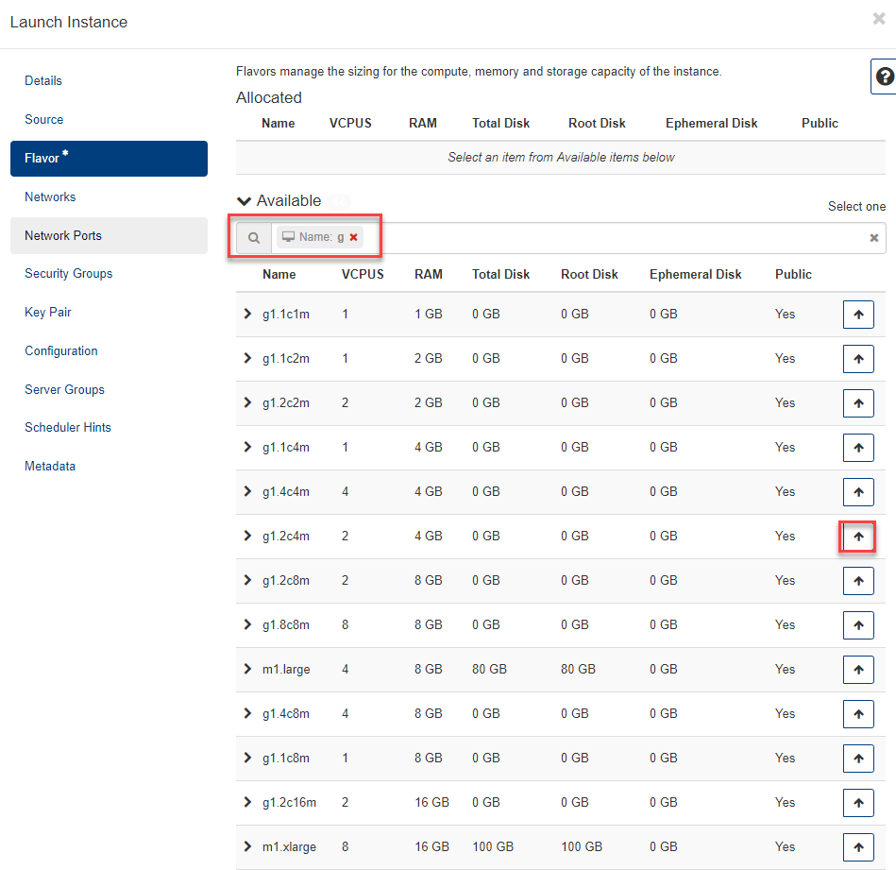This screenshot has width=896, height=870.
Task: Click inside the flavor filter input field
Action: pos(614,238)
